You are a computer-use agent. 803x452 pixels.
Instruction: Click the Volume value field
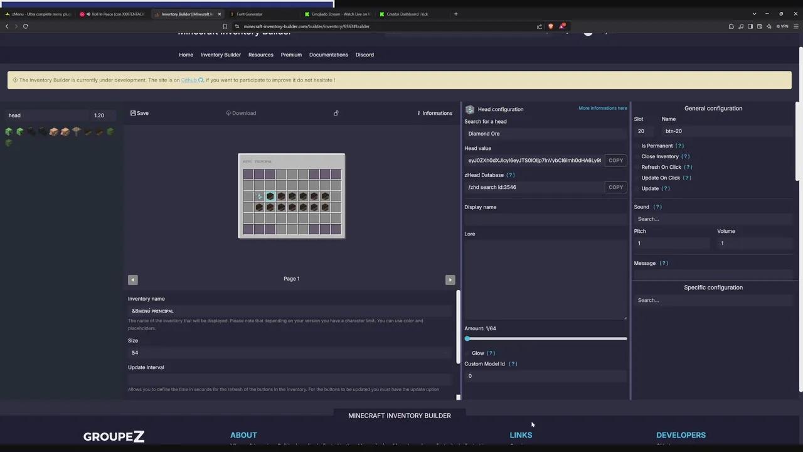click(755, 244)
